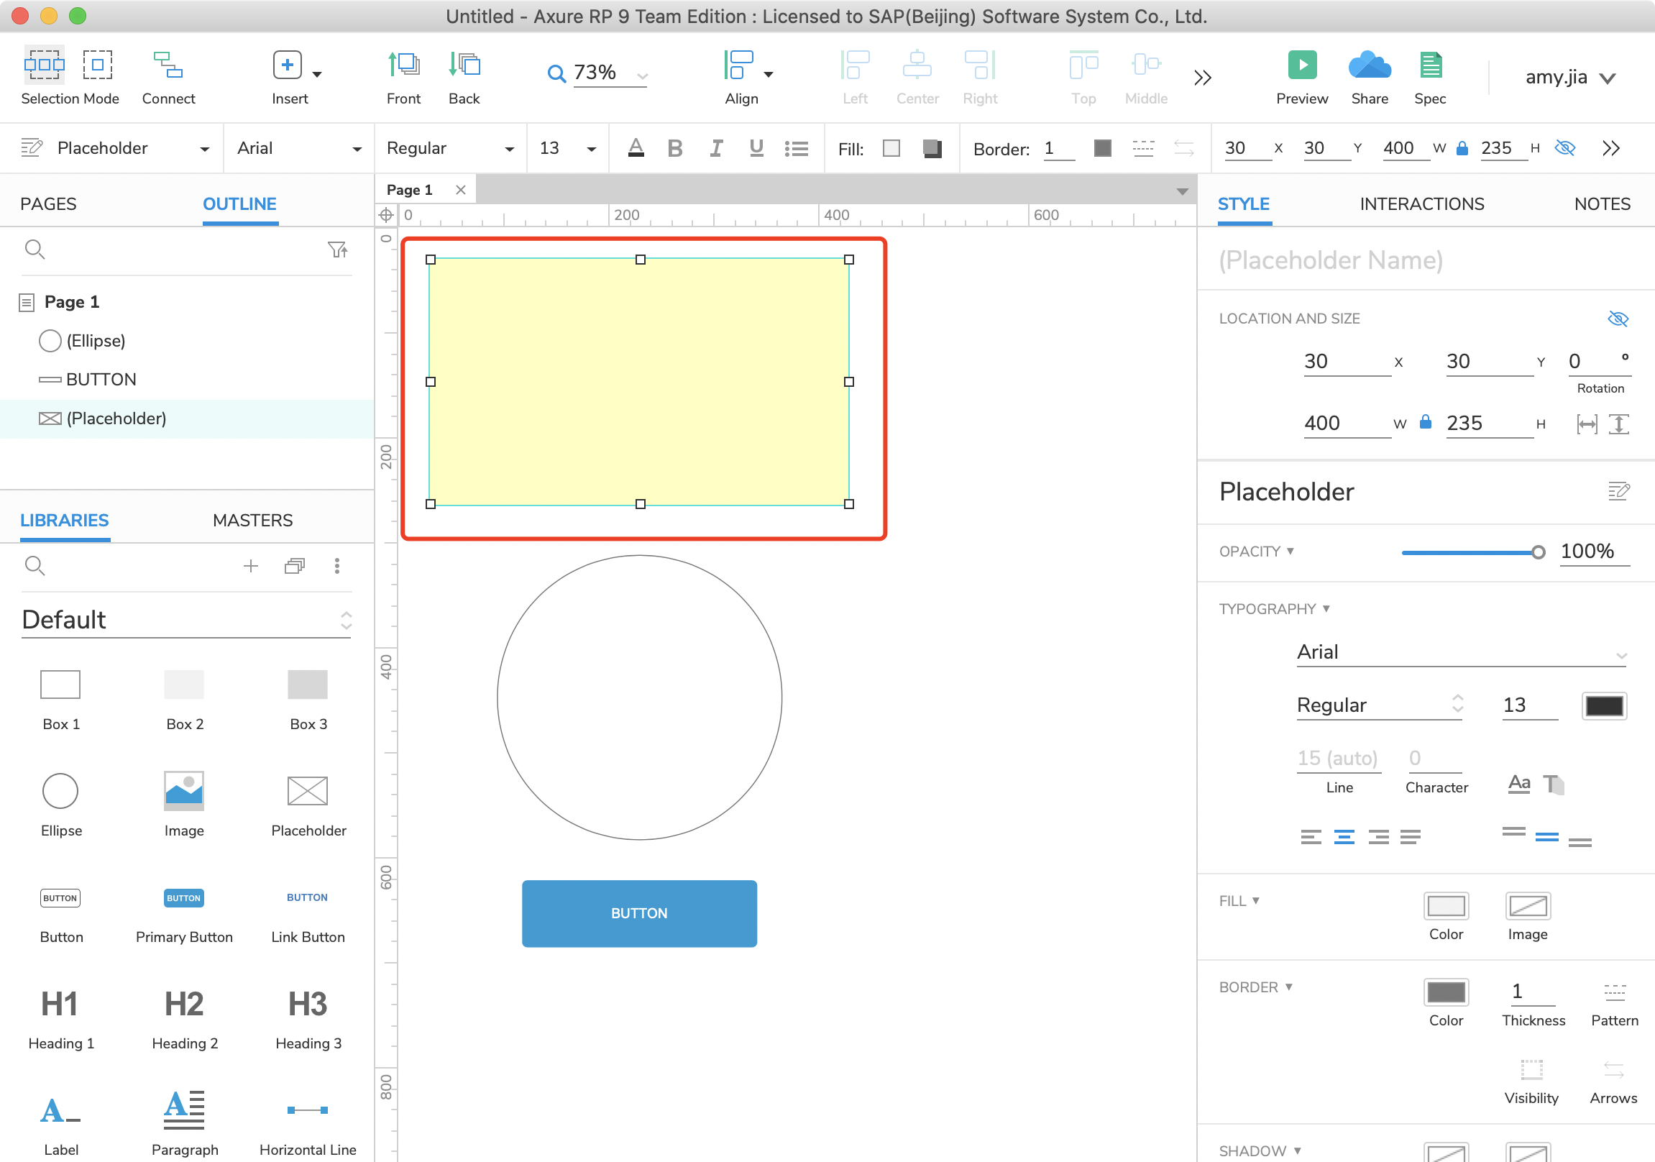Viewport: 1655px width, 1162px height.
Task: Click the opacity slider handle
Action: point(1538,552)
